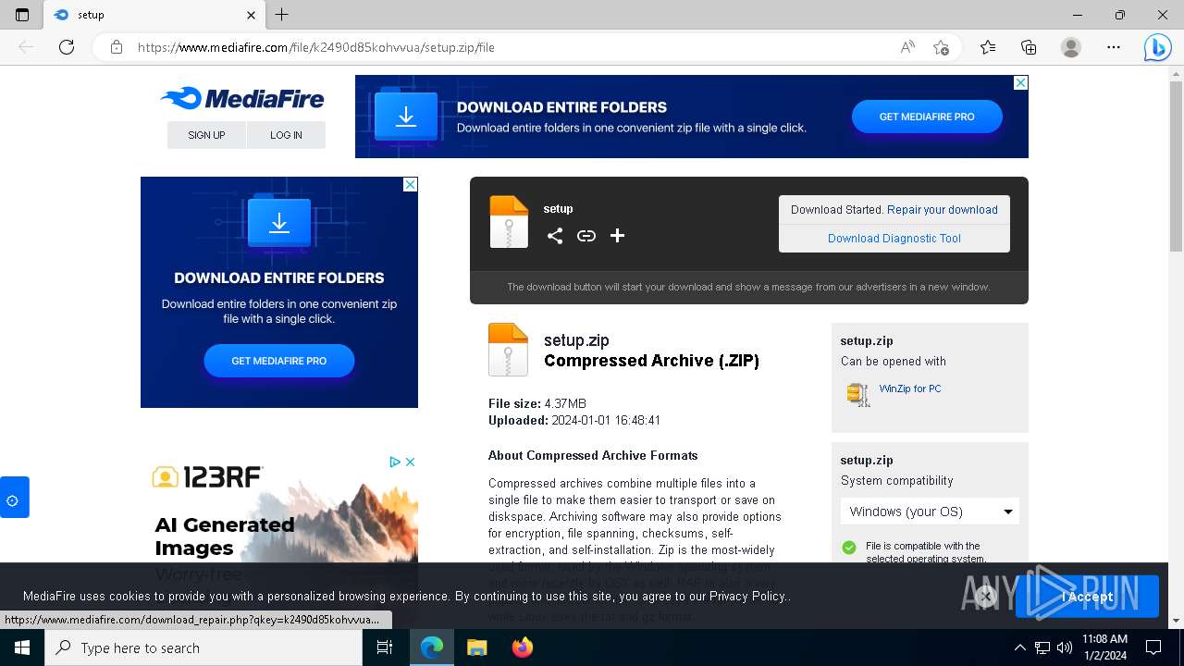Click the taskbar search box
Screen dimensions: 1184x666
[x=203, y=647]
